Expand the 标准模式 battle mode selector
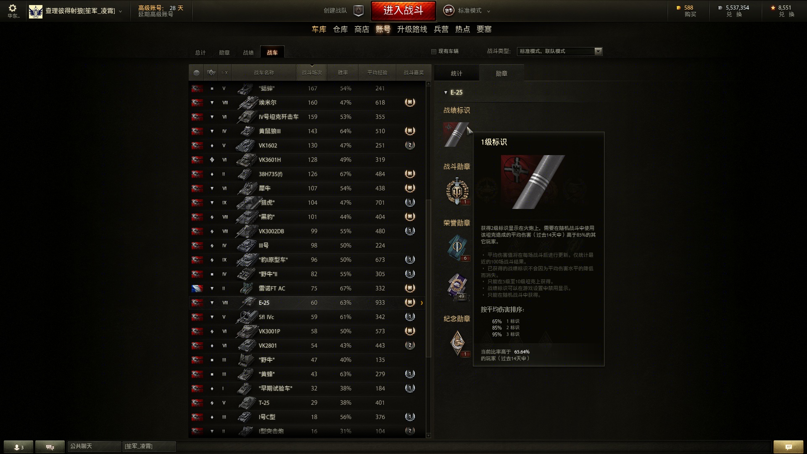This screenshot has height=454, width=807. (x=467, y=11)
